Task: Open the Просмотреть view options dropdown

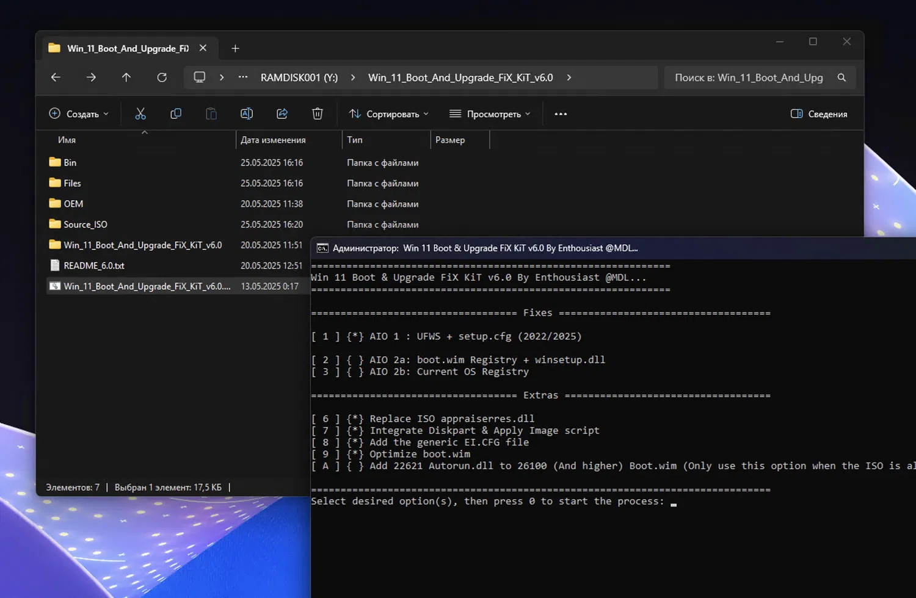Action: [x=490, y=114]
